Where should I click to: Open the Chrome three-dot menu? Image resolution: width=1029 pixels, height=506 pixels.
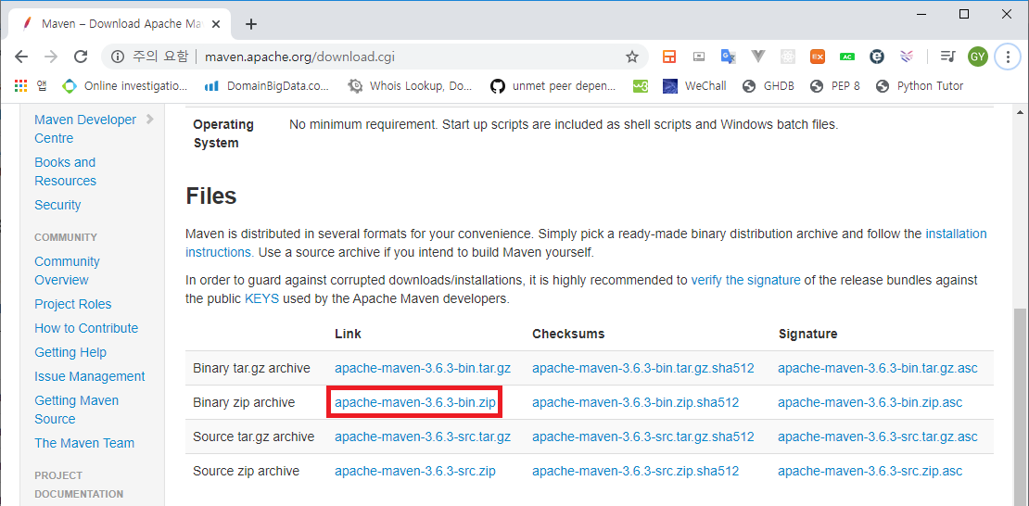tap(1008, 57)
